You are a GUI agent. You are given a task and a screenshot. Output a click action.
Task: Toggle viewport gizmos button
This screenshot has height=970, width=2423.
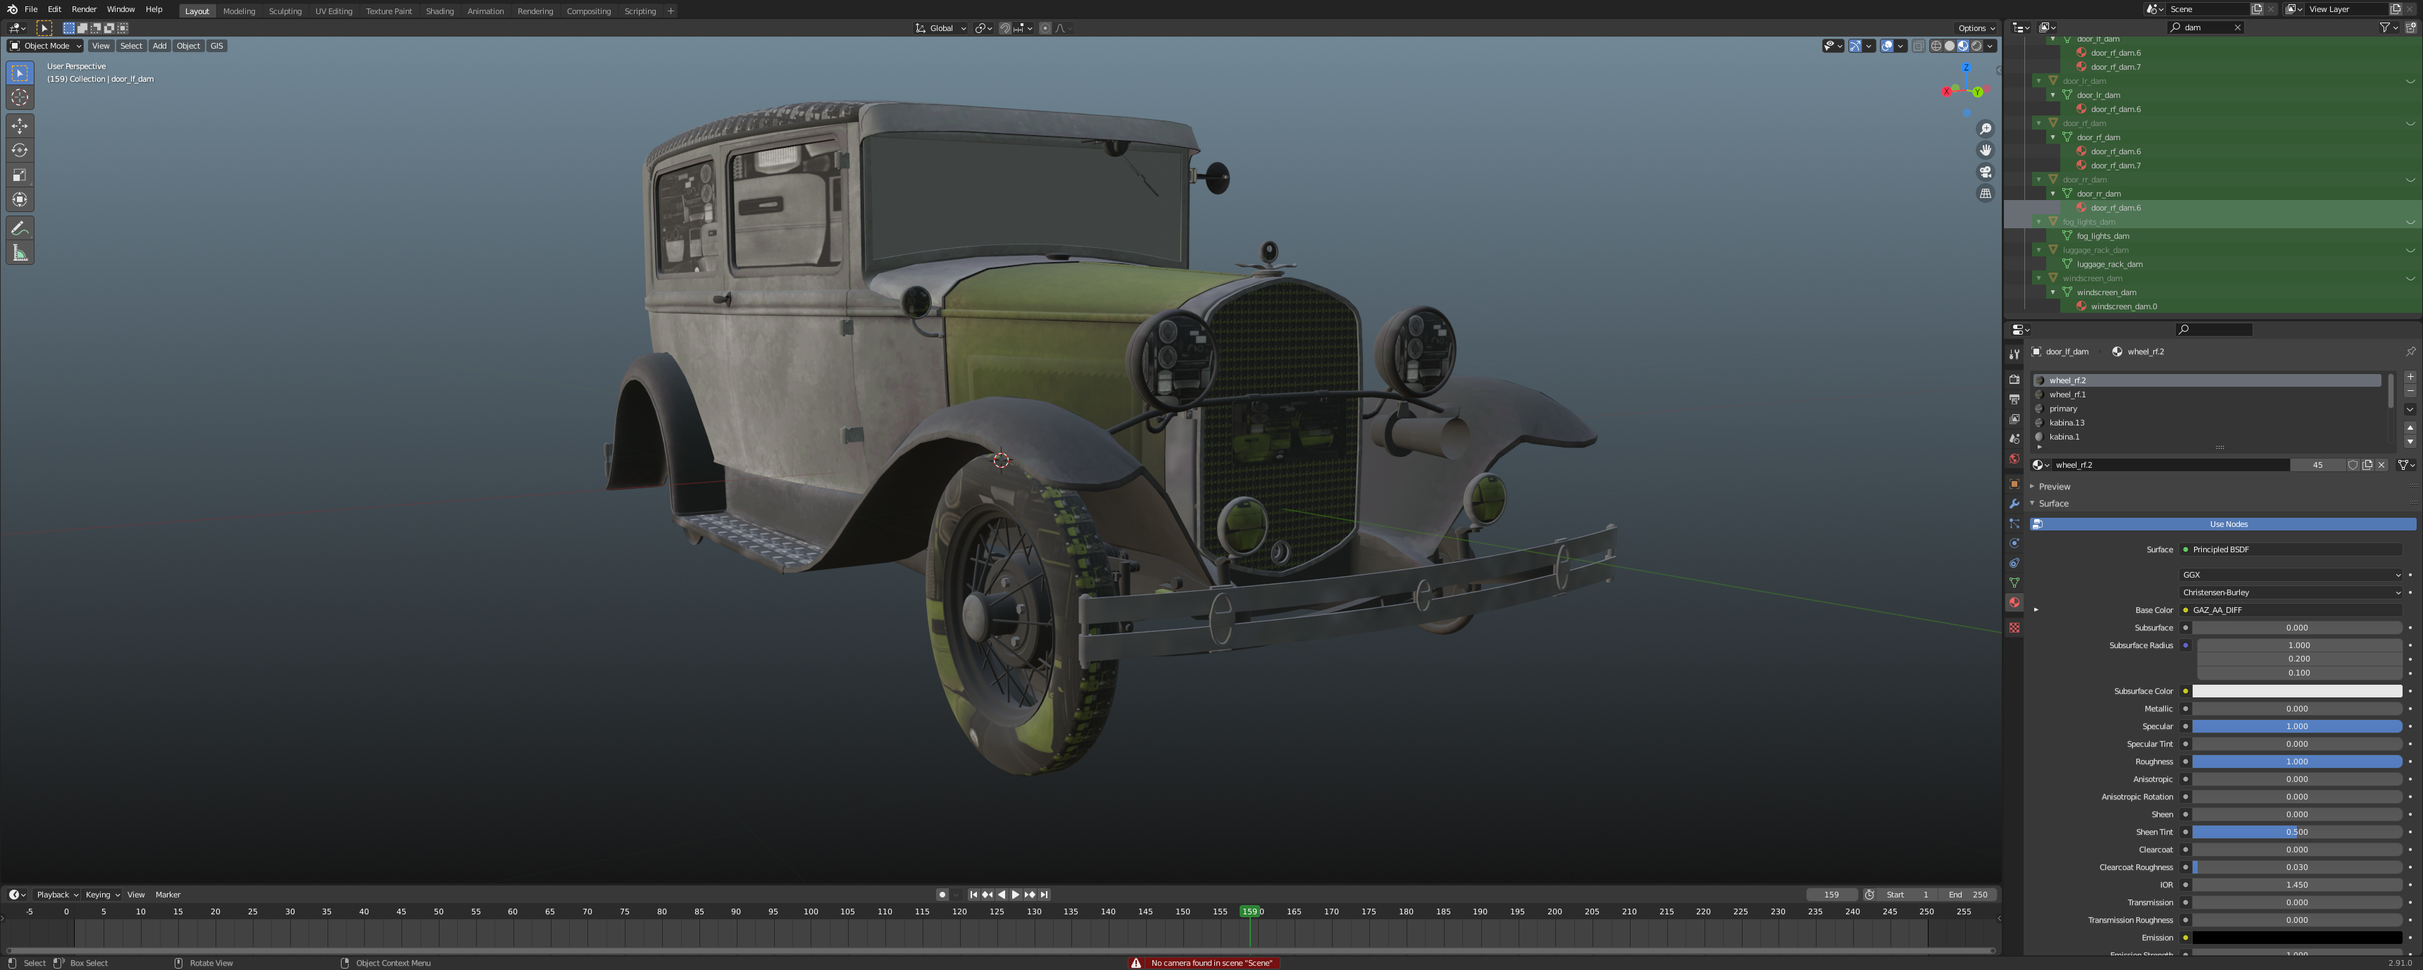(1855, 46)
